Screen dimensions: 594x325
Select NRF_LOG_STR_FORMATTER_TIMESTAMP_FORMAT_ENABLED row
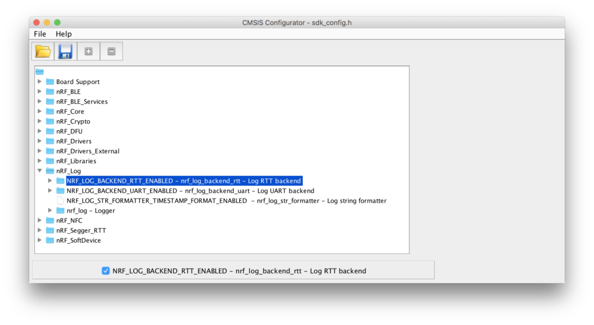tap(227, 201)
